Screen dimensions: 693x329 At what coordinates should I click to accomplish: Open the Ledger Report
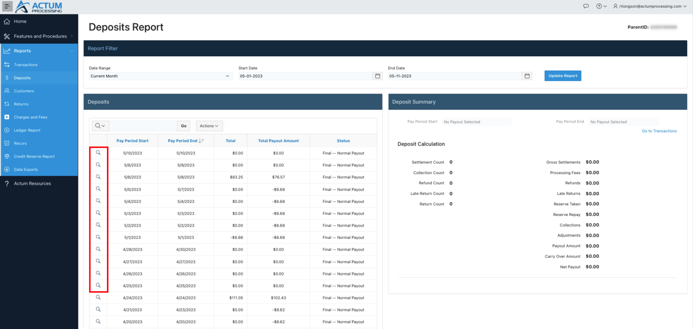coord(27,130)
